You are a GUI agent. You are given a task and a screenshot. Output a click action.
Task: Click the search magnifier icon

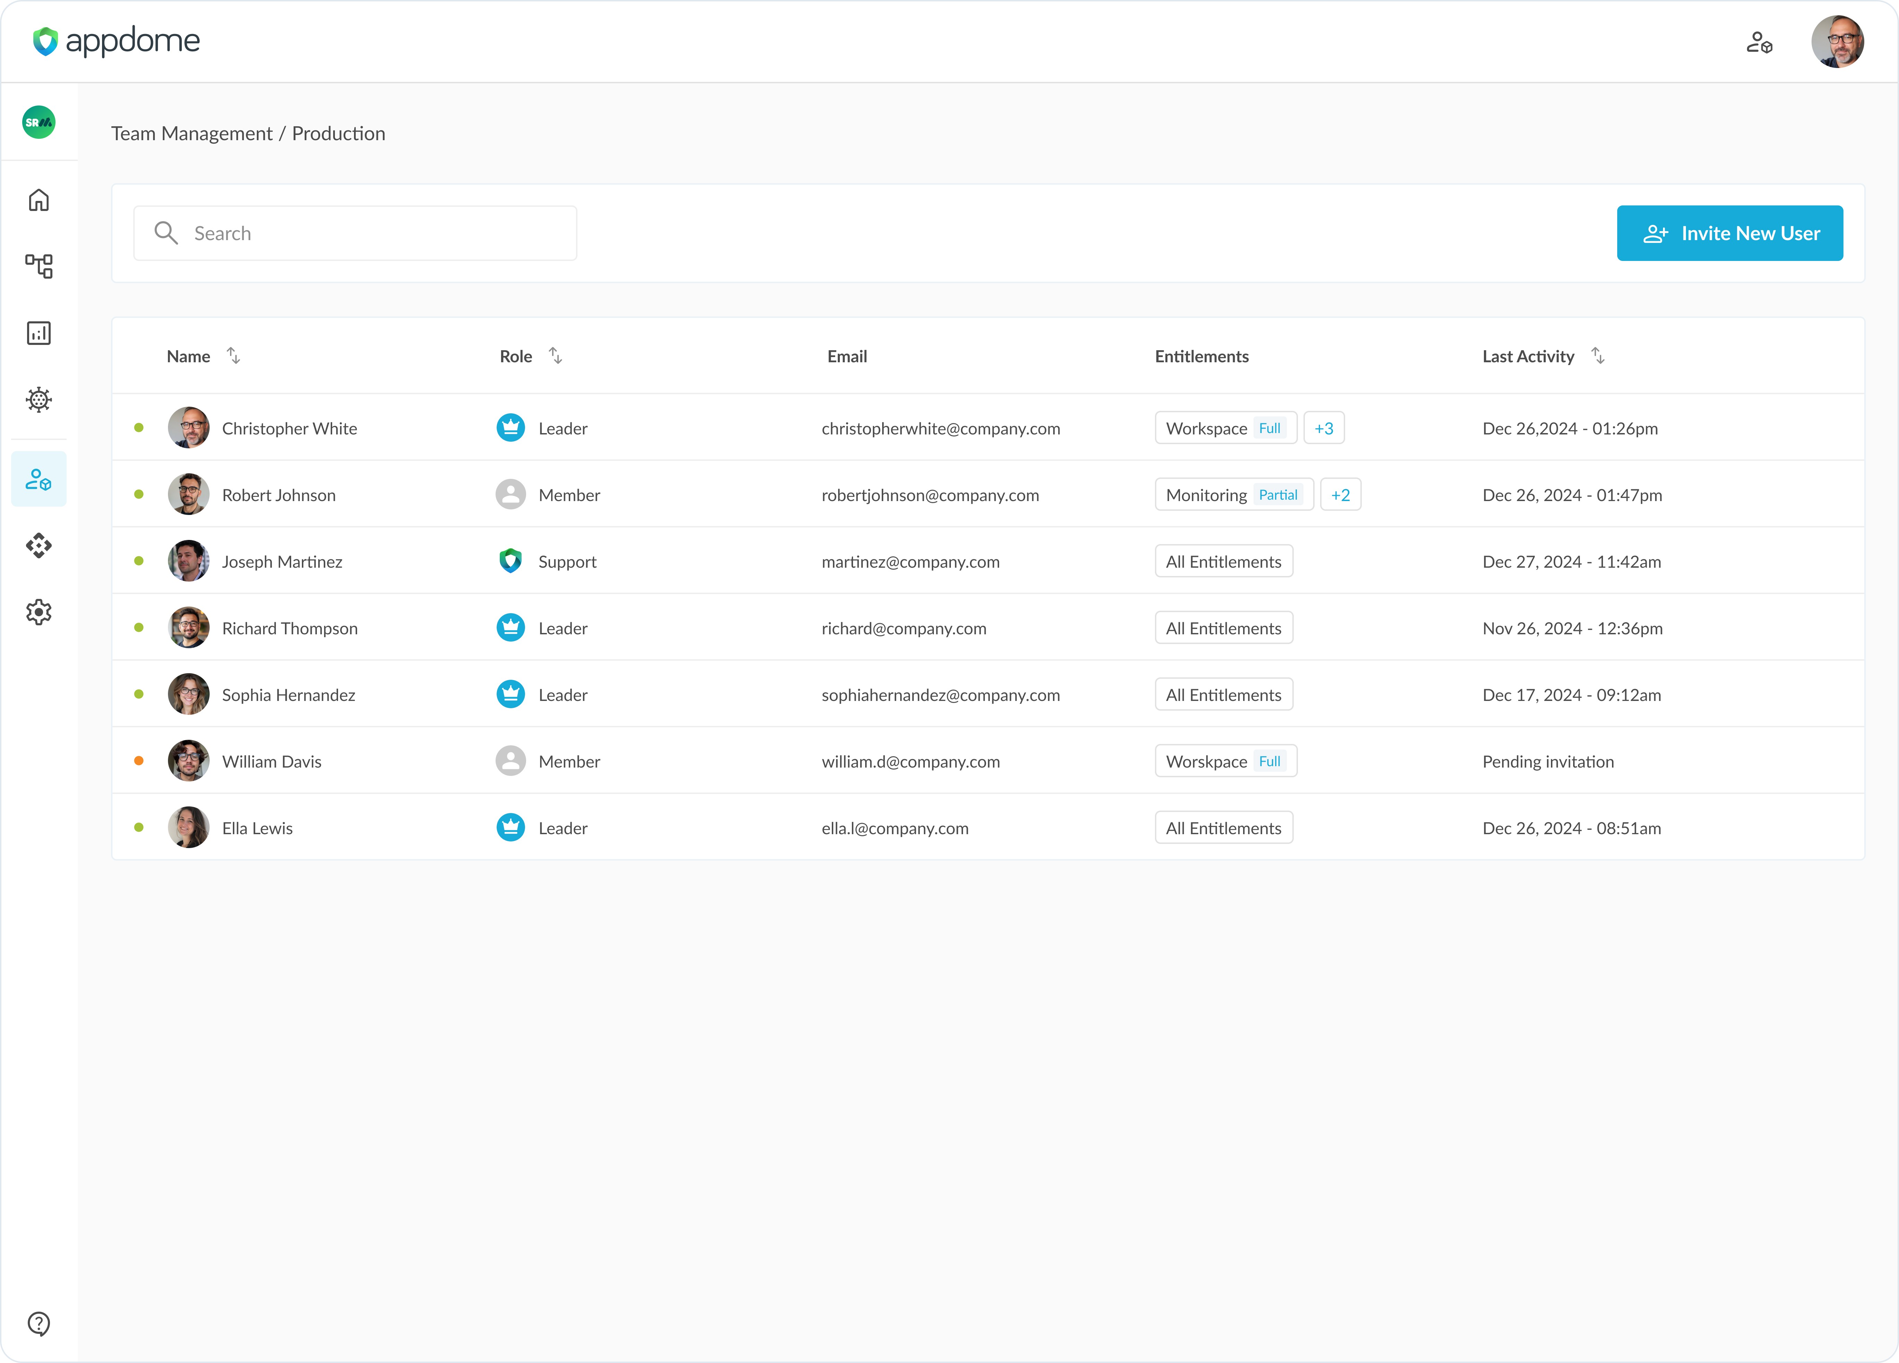point(166,233)
